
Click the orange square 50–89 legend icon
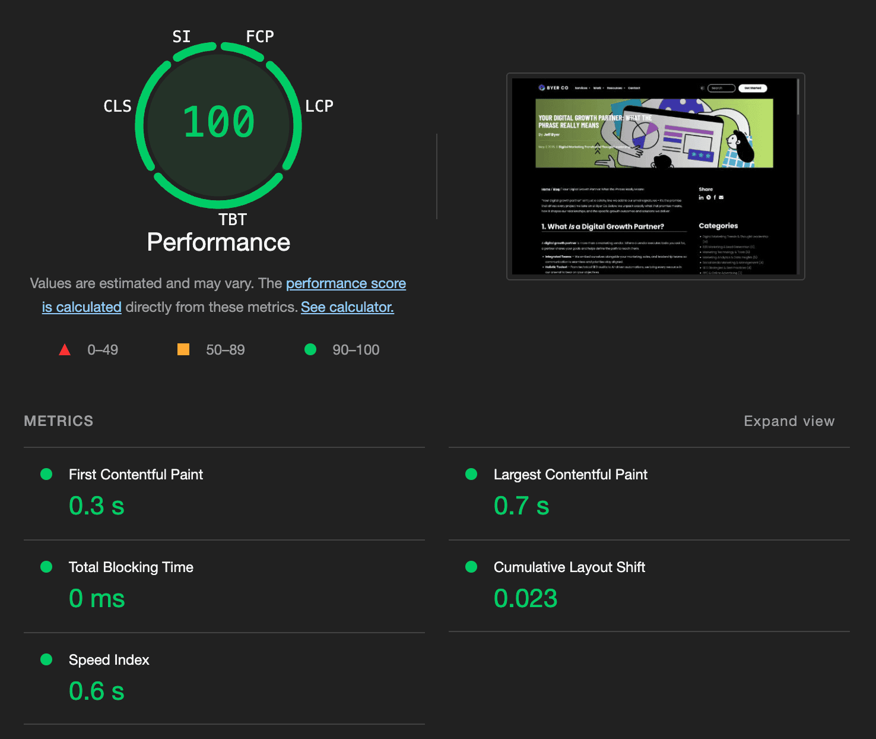pos(183,349)
